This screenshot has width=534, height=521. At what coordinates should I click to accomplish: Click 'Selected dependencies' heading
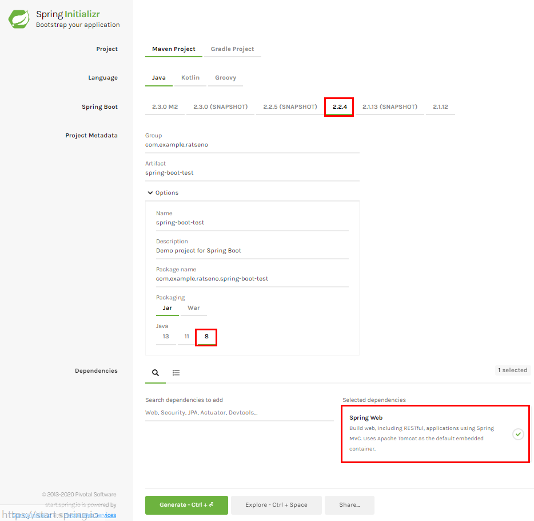pos(374,400)
